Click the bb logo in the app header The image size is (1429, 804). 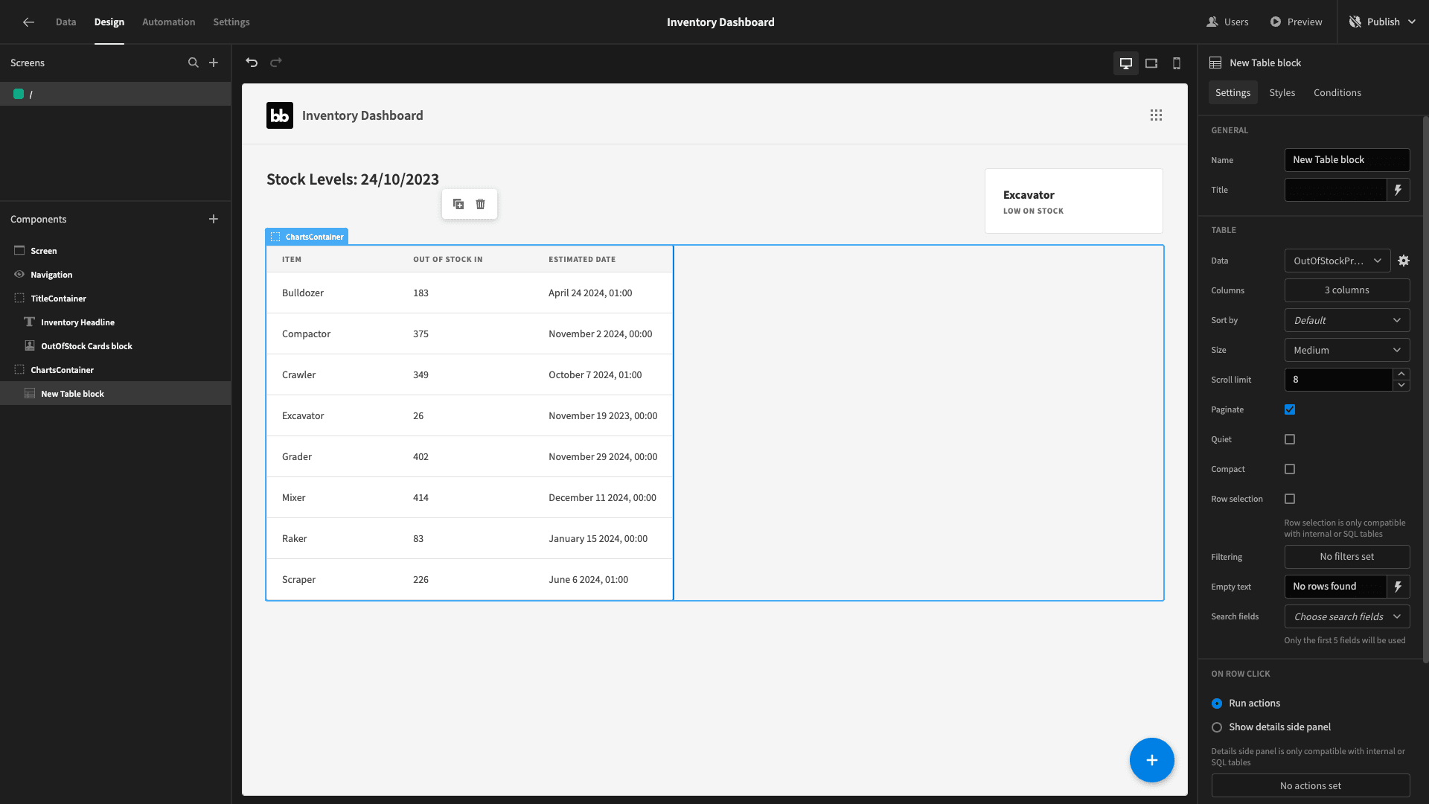coord(280,115)
